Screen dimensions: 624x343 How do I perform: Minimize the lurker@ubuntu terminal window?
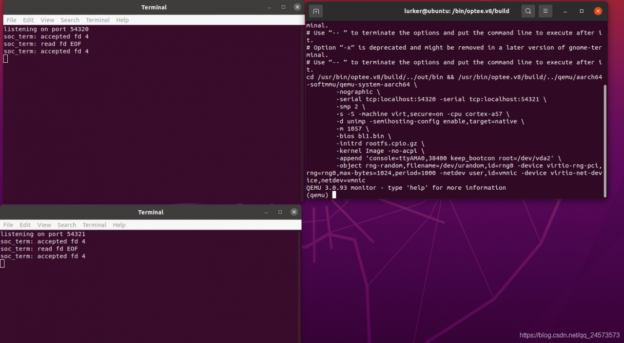pyautogui.click(x=565, y=11)
